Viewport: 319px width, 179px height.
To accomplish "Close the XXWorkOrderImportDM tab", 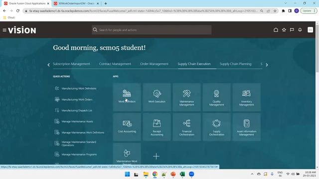I will point(98,3).
